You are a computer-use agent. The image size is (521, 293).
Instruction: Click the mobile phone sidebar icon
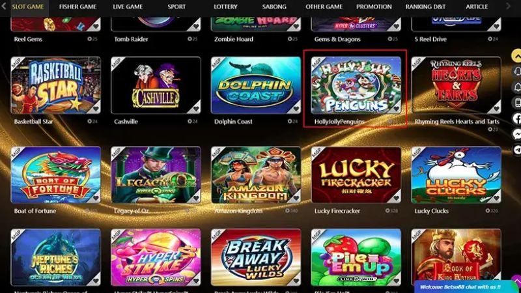pyautogui.click(x=516, y=103)
